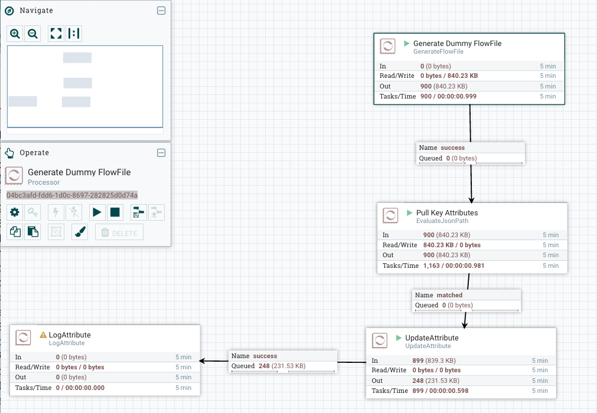The width and height of the screenshot is (597, 413).
Task: Click the birdseye overview thumbnail
Action: pyautogui.click(x=84, y=86)
